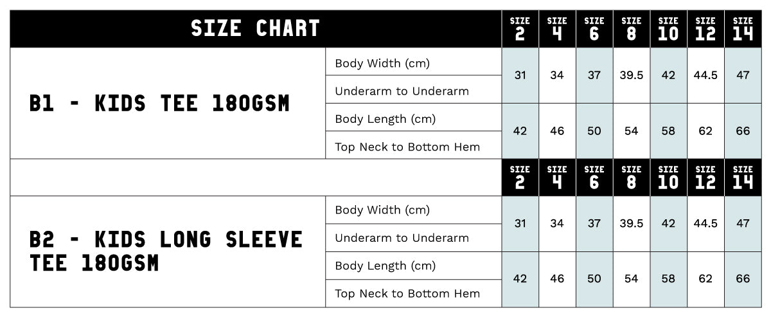Select Size 2 in the top header row
771x317 pixels.
(520, 29)
